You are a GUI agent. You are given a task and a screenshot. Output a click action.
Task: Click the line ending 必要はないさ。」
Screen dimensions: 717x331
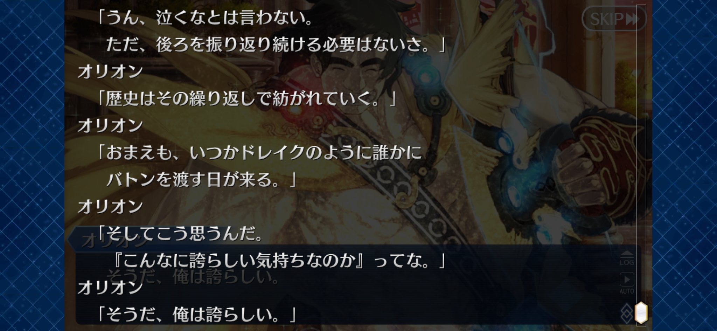pyautogui.click(x=276, y=45)
